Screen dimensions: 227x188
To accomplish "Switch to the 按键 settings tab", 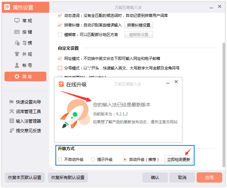I will 25,32.
